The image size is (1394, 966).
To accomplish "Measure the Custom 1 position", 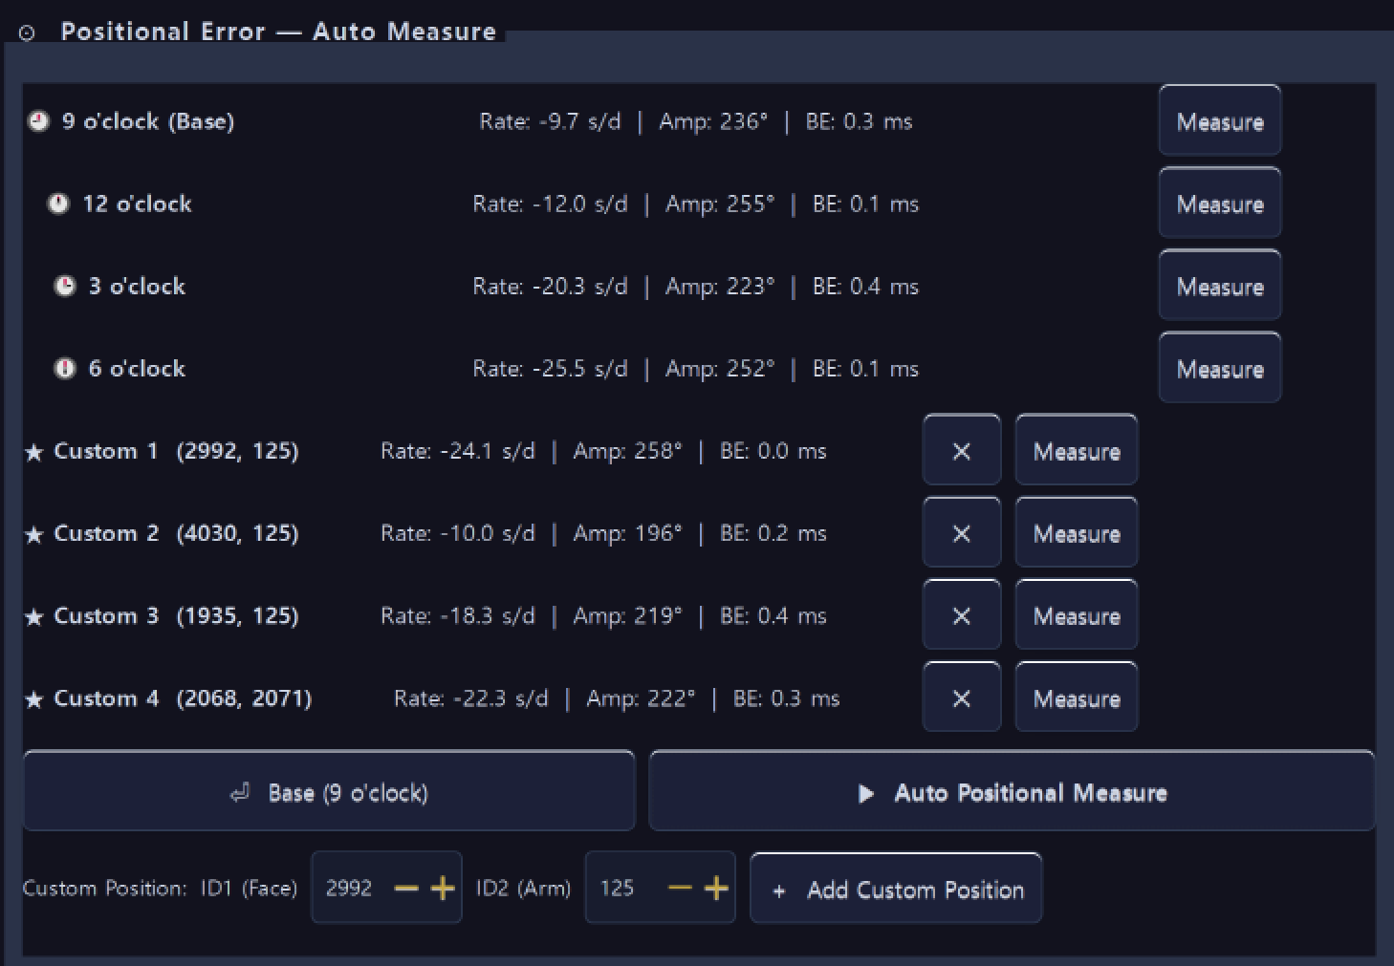I will click(x=1076, y=451).
